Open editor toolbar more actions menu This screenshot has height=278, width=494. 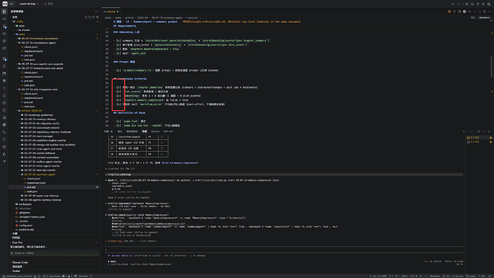[489, 11]
